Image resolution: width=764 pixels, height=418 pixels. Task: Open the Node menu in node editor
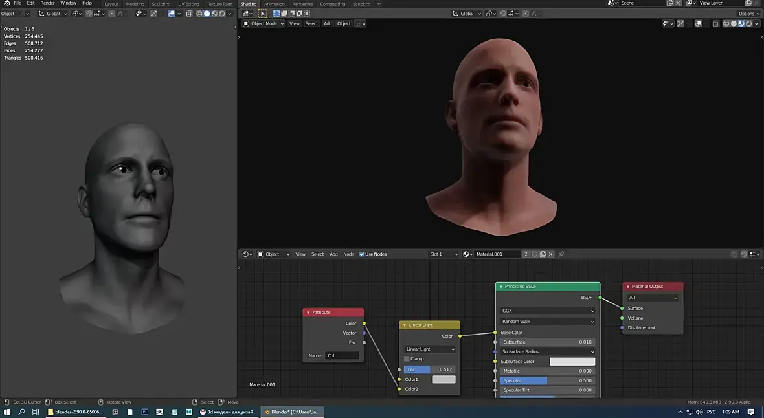point(348,254)
